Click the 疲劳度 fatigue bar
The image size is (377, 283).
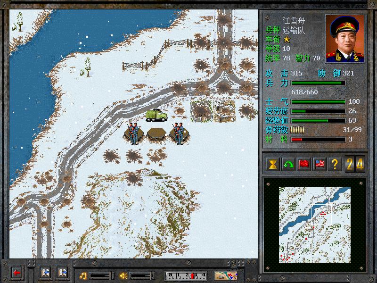pos(318,111)
